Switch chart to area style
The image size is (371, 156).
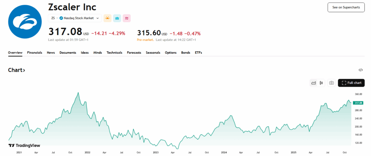click(x=314, y=83)
